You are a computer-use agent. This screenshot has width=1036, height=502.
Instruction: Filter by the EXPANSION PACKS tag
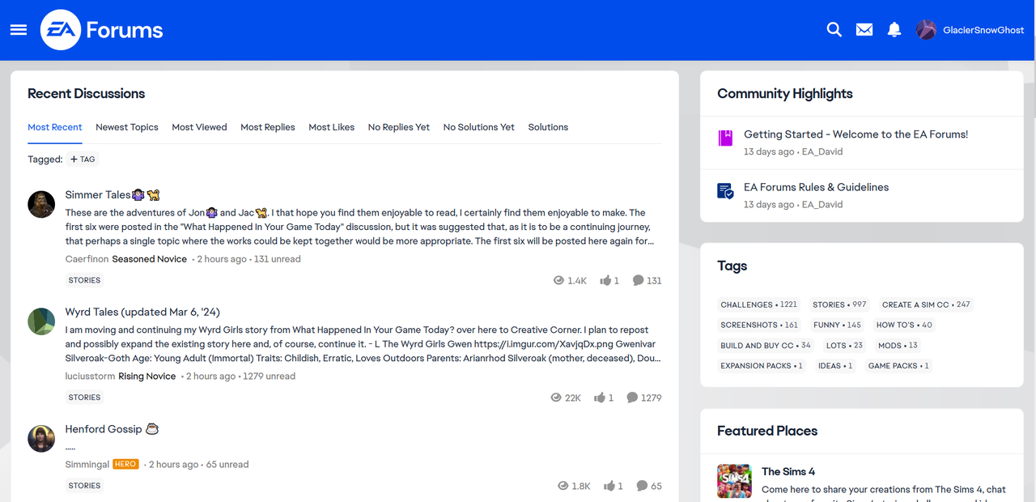(x=762, y=365)
